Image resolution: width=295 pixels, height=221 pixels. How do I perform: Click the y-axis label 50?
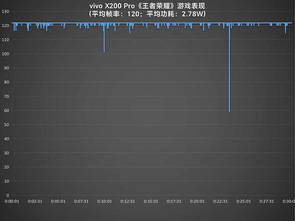(x=7, y=125)
